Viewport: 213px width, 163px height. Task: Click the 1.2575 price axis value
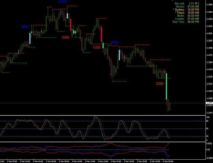209,55
